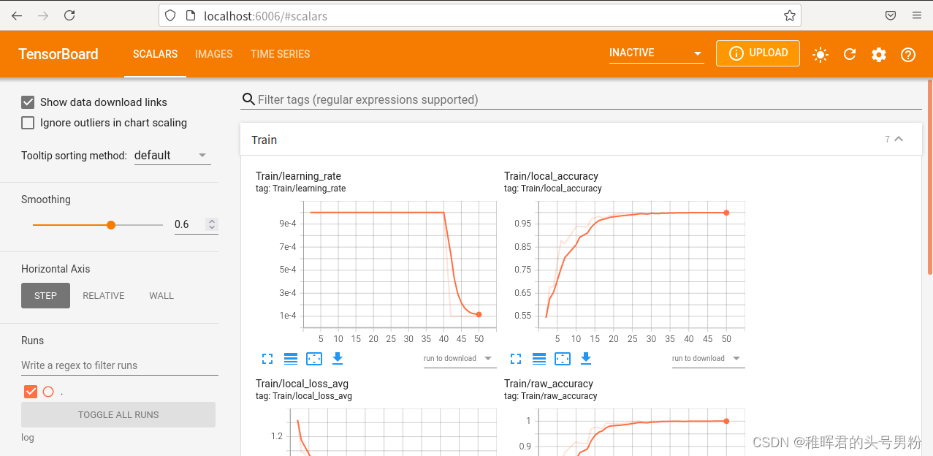This screenshot has height=456, width=933.
Task: Open 'run to download' dropdown under local_accuracy
Action: (708, 359)
